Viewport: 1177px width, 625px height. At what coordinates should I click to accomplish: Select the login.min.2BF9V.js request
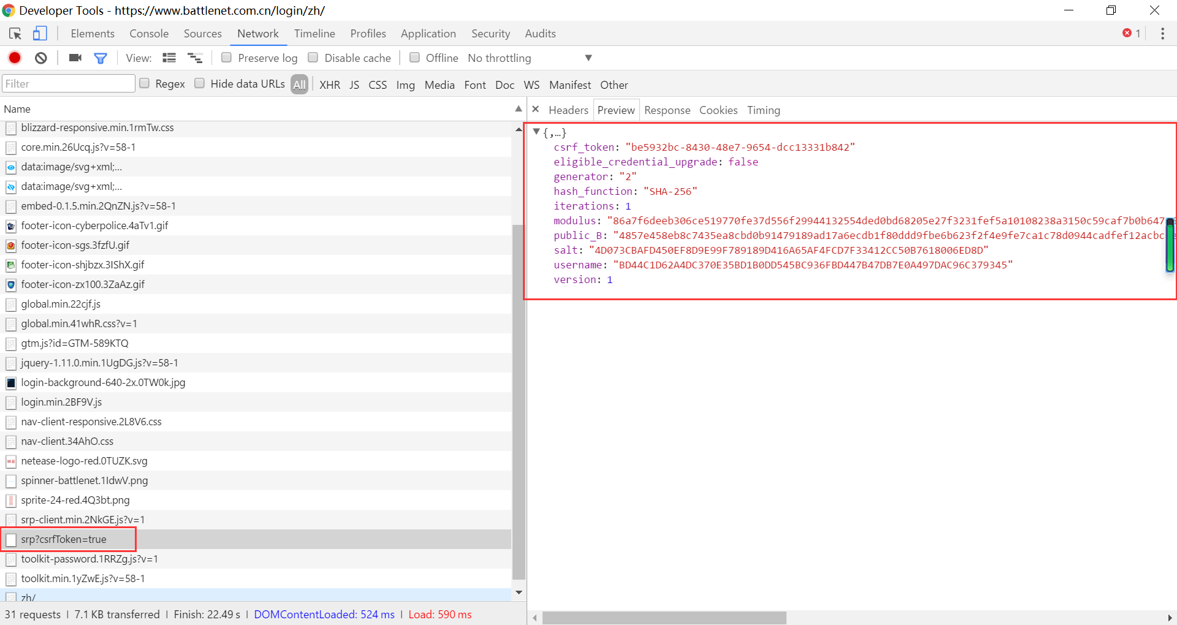tap(256, 403)
